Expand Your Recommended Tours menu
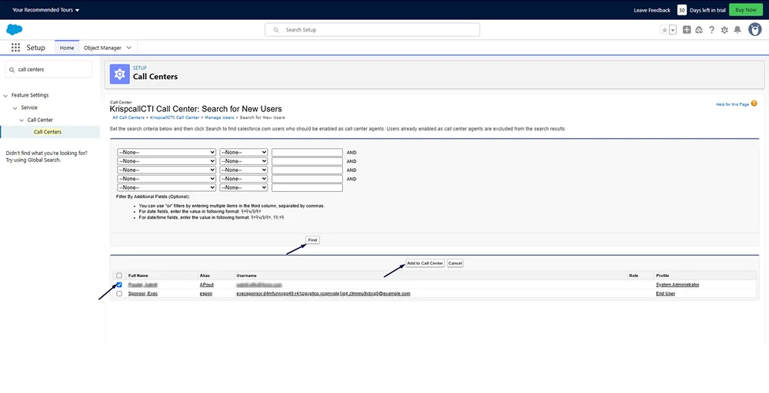 (x=45, y=10)
